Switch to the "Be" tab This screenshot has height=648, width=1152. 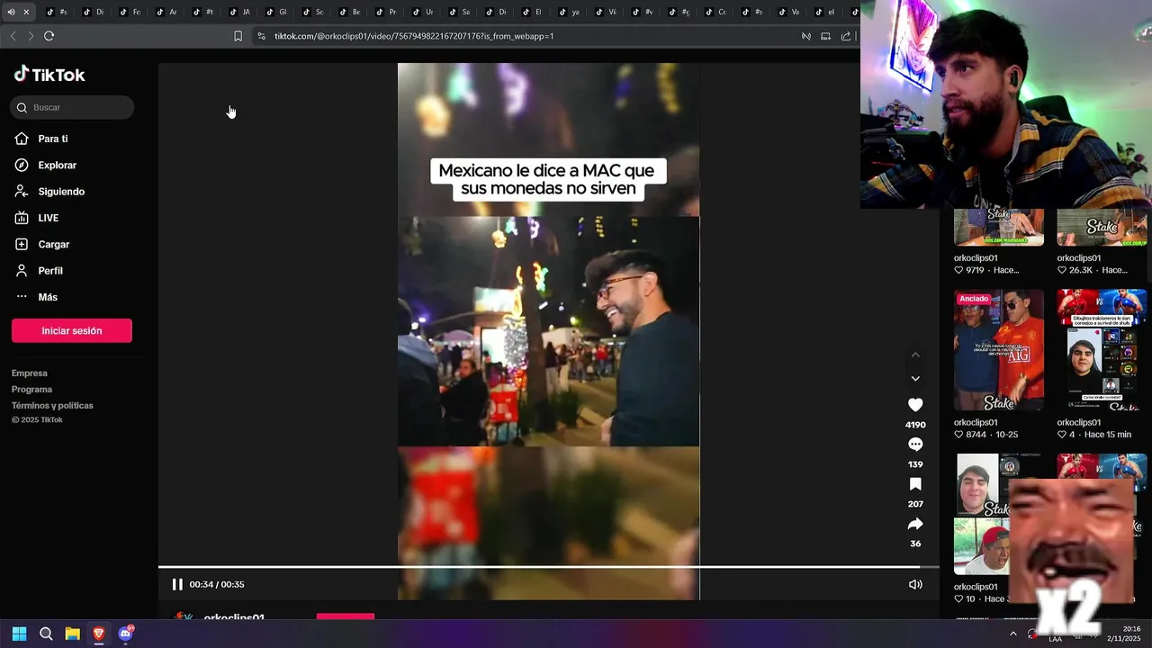pos(350,12)
